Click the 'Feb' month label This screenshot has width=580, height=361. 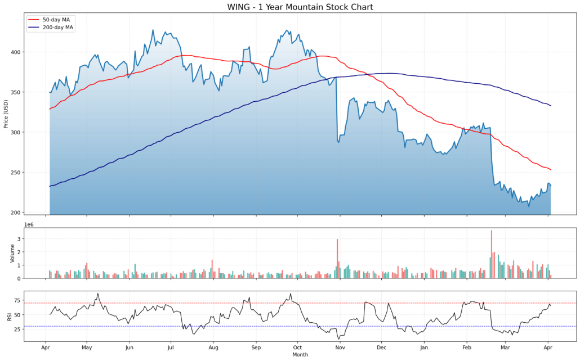[467, 348]
